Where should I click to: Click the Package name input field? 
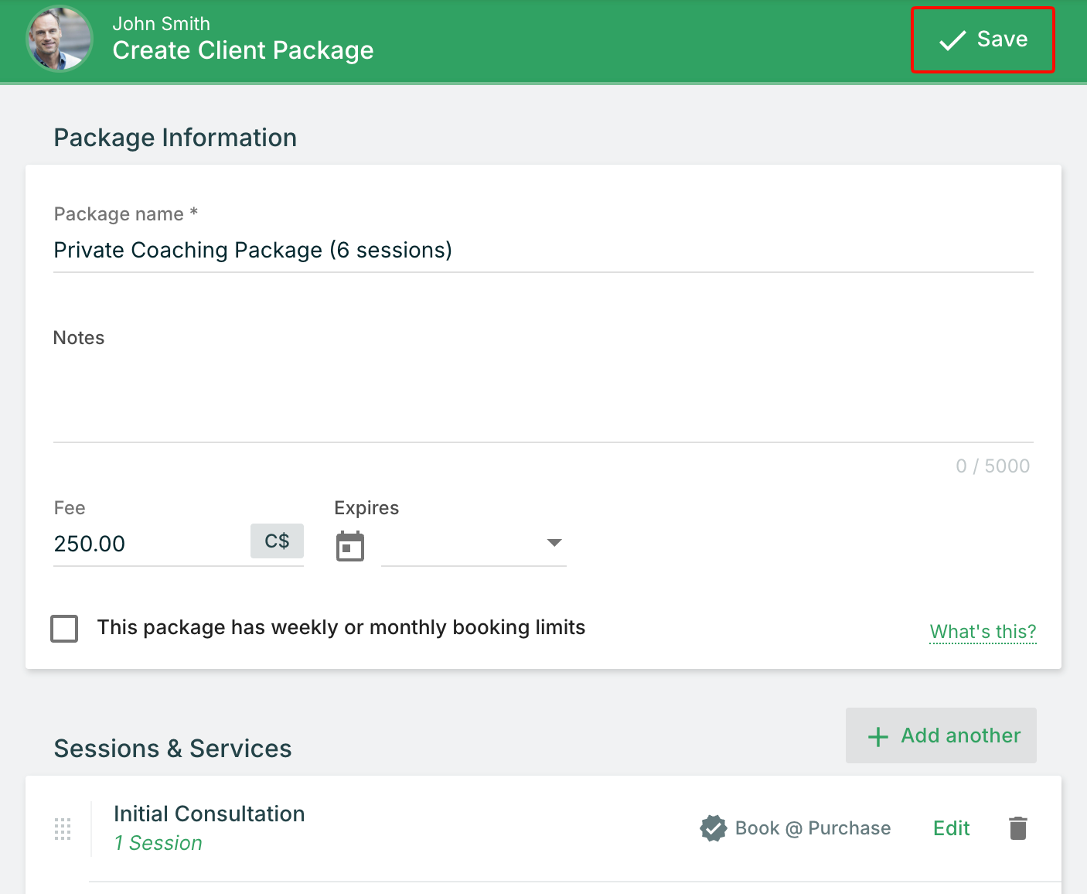click(x=541, y=251)
